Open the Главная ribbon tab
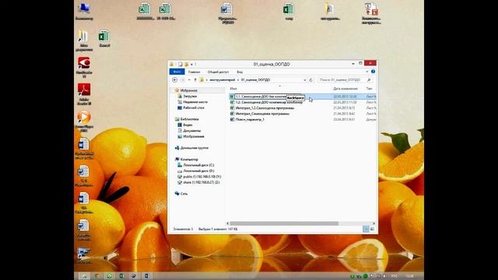Viewport: 498px width, 280px height. [194, 72]
